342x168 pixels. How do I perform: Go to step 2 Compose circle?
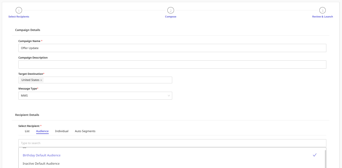click(x=171, y=10)
